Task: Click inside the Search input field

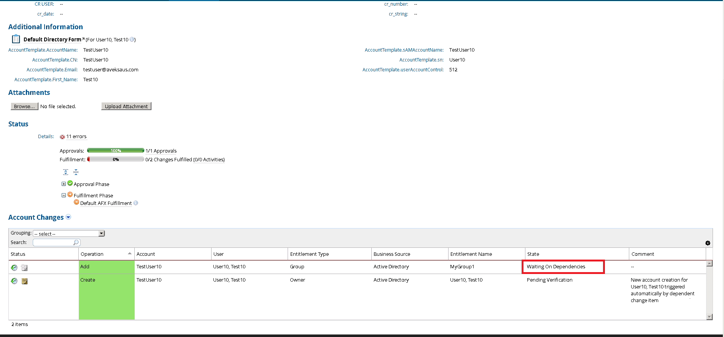Action: click(53, 243)
